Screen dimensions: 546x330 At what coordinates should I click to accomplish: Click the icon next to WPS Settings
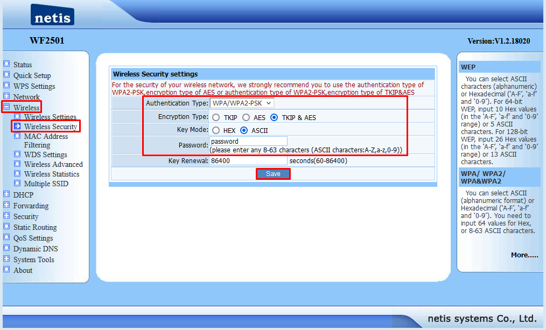[x=6, y=86]
